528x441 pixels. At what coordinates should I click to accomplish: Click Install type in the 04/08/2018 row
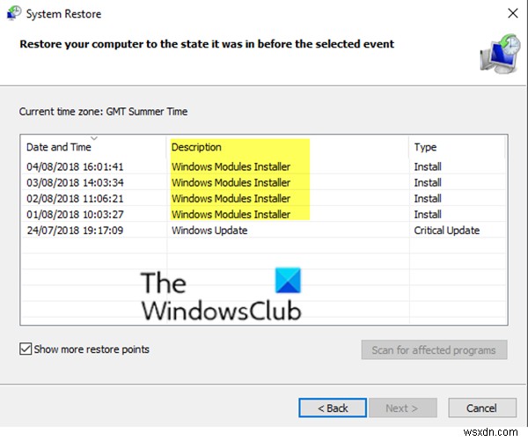coord(428,166)
